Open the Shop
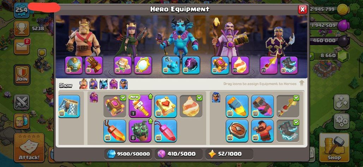The image size is (363, 167). coord(334,147)
